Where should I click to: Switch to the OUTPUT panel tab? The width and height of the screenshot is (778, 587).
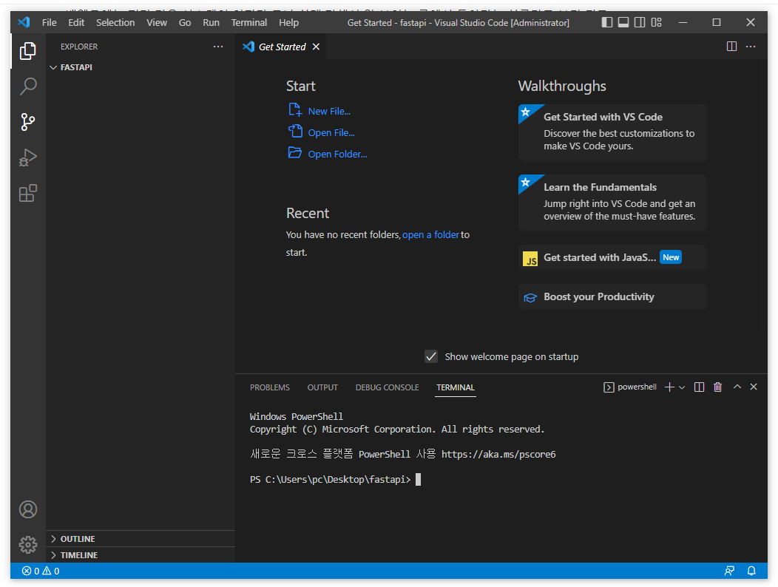coord(322,387)
